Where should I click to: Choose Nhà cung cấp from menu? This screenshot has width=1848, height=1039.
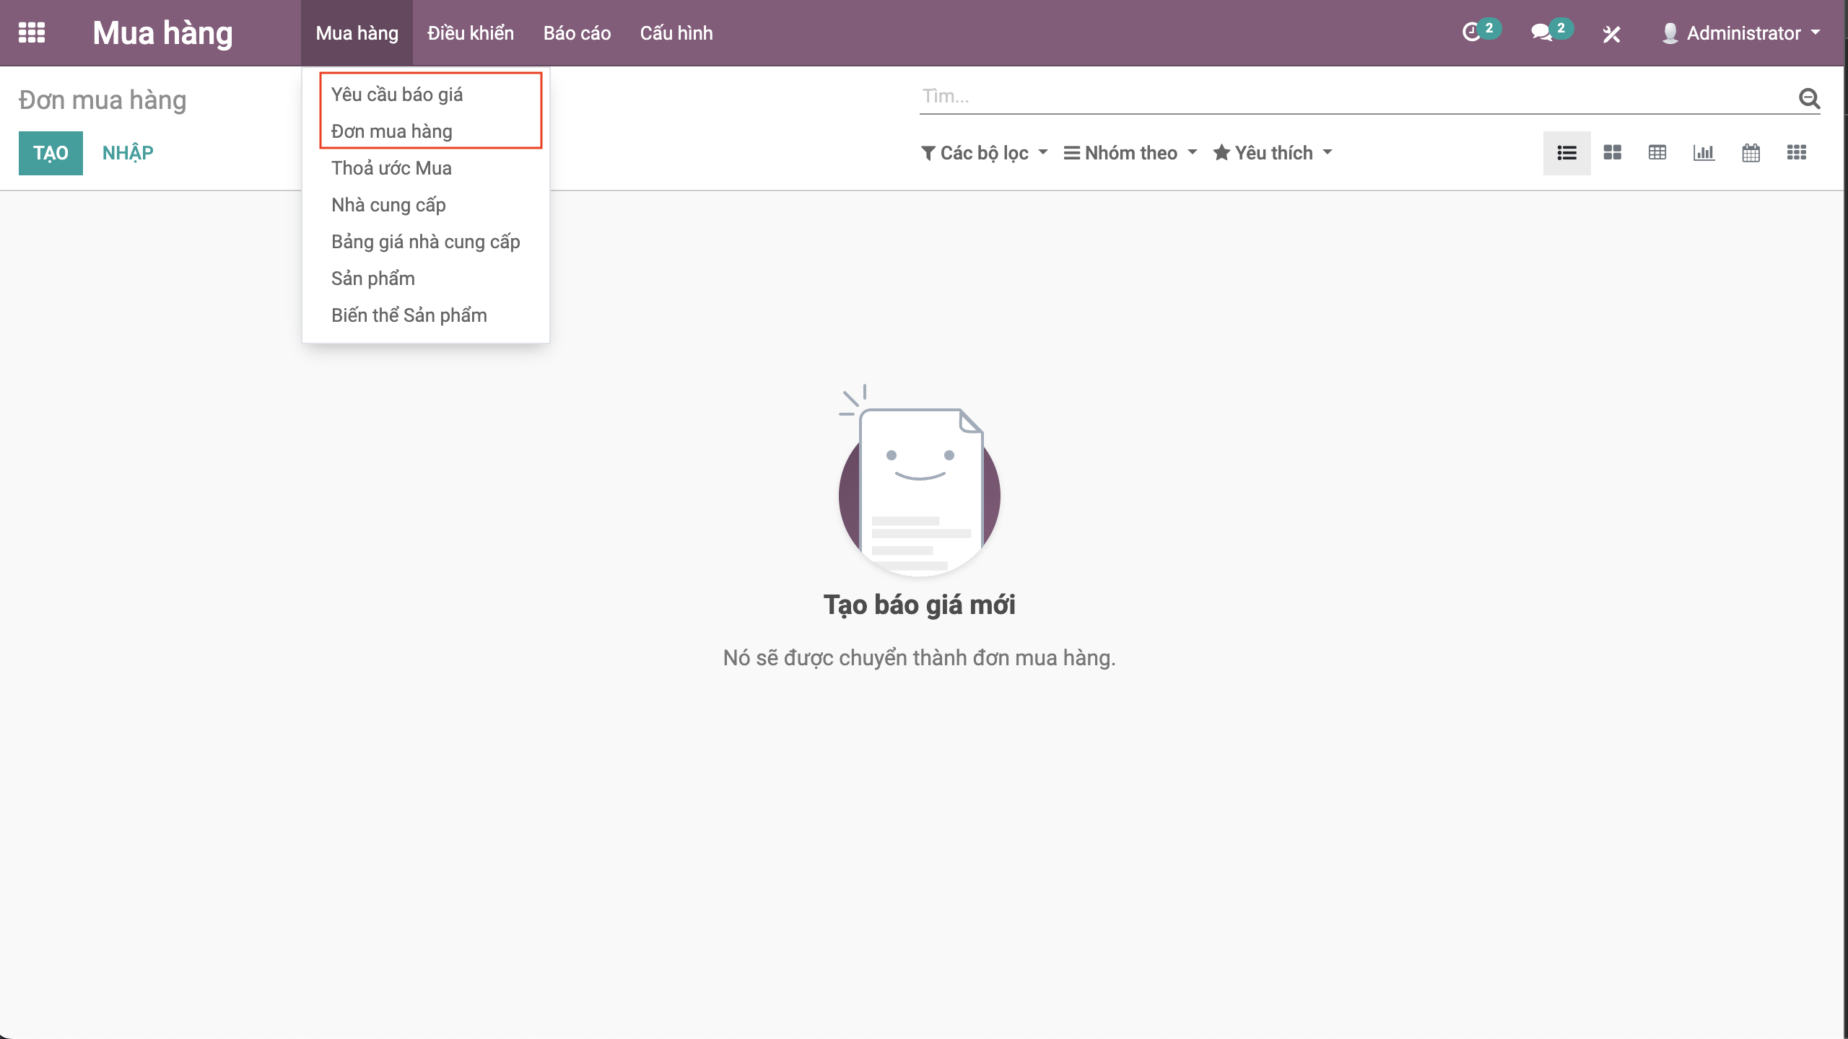(388, 205)
